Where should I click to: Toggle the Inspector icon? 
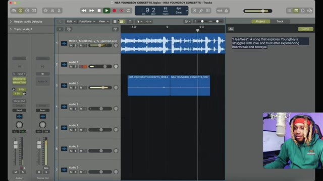click(20, 11)
